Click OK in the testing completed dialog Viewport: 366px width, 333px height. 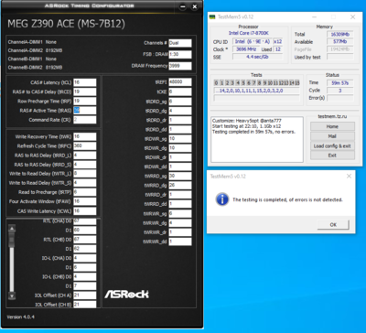coord(333,224)
